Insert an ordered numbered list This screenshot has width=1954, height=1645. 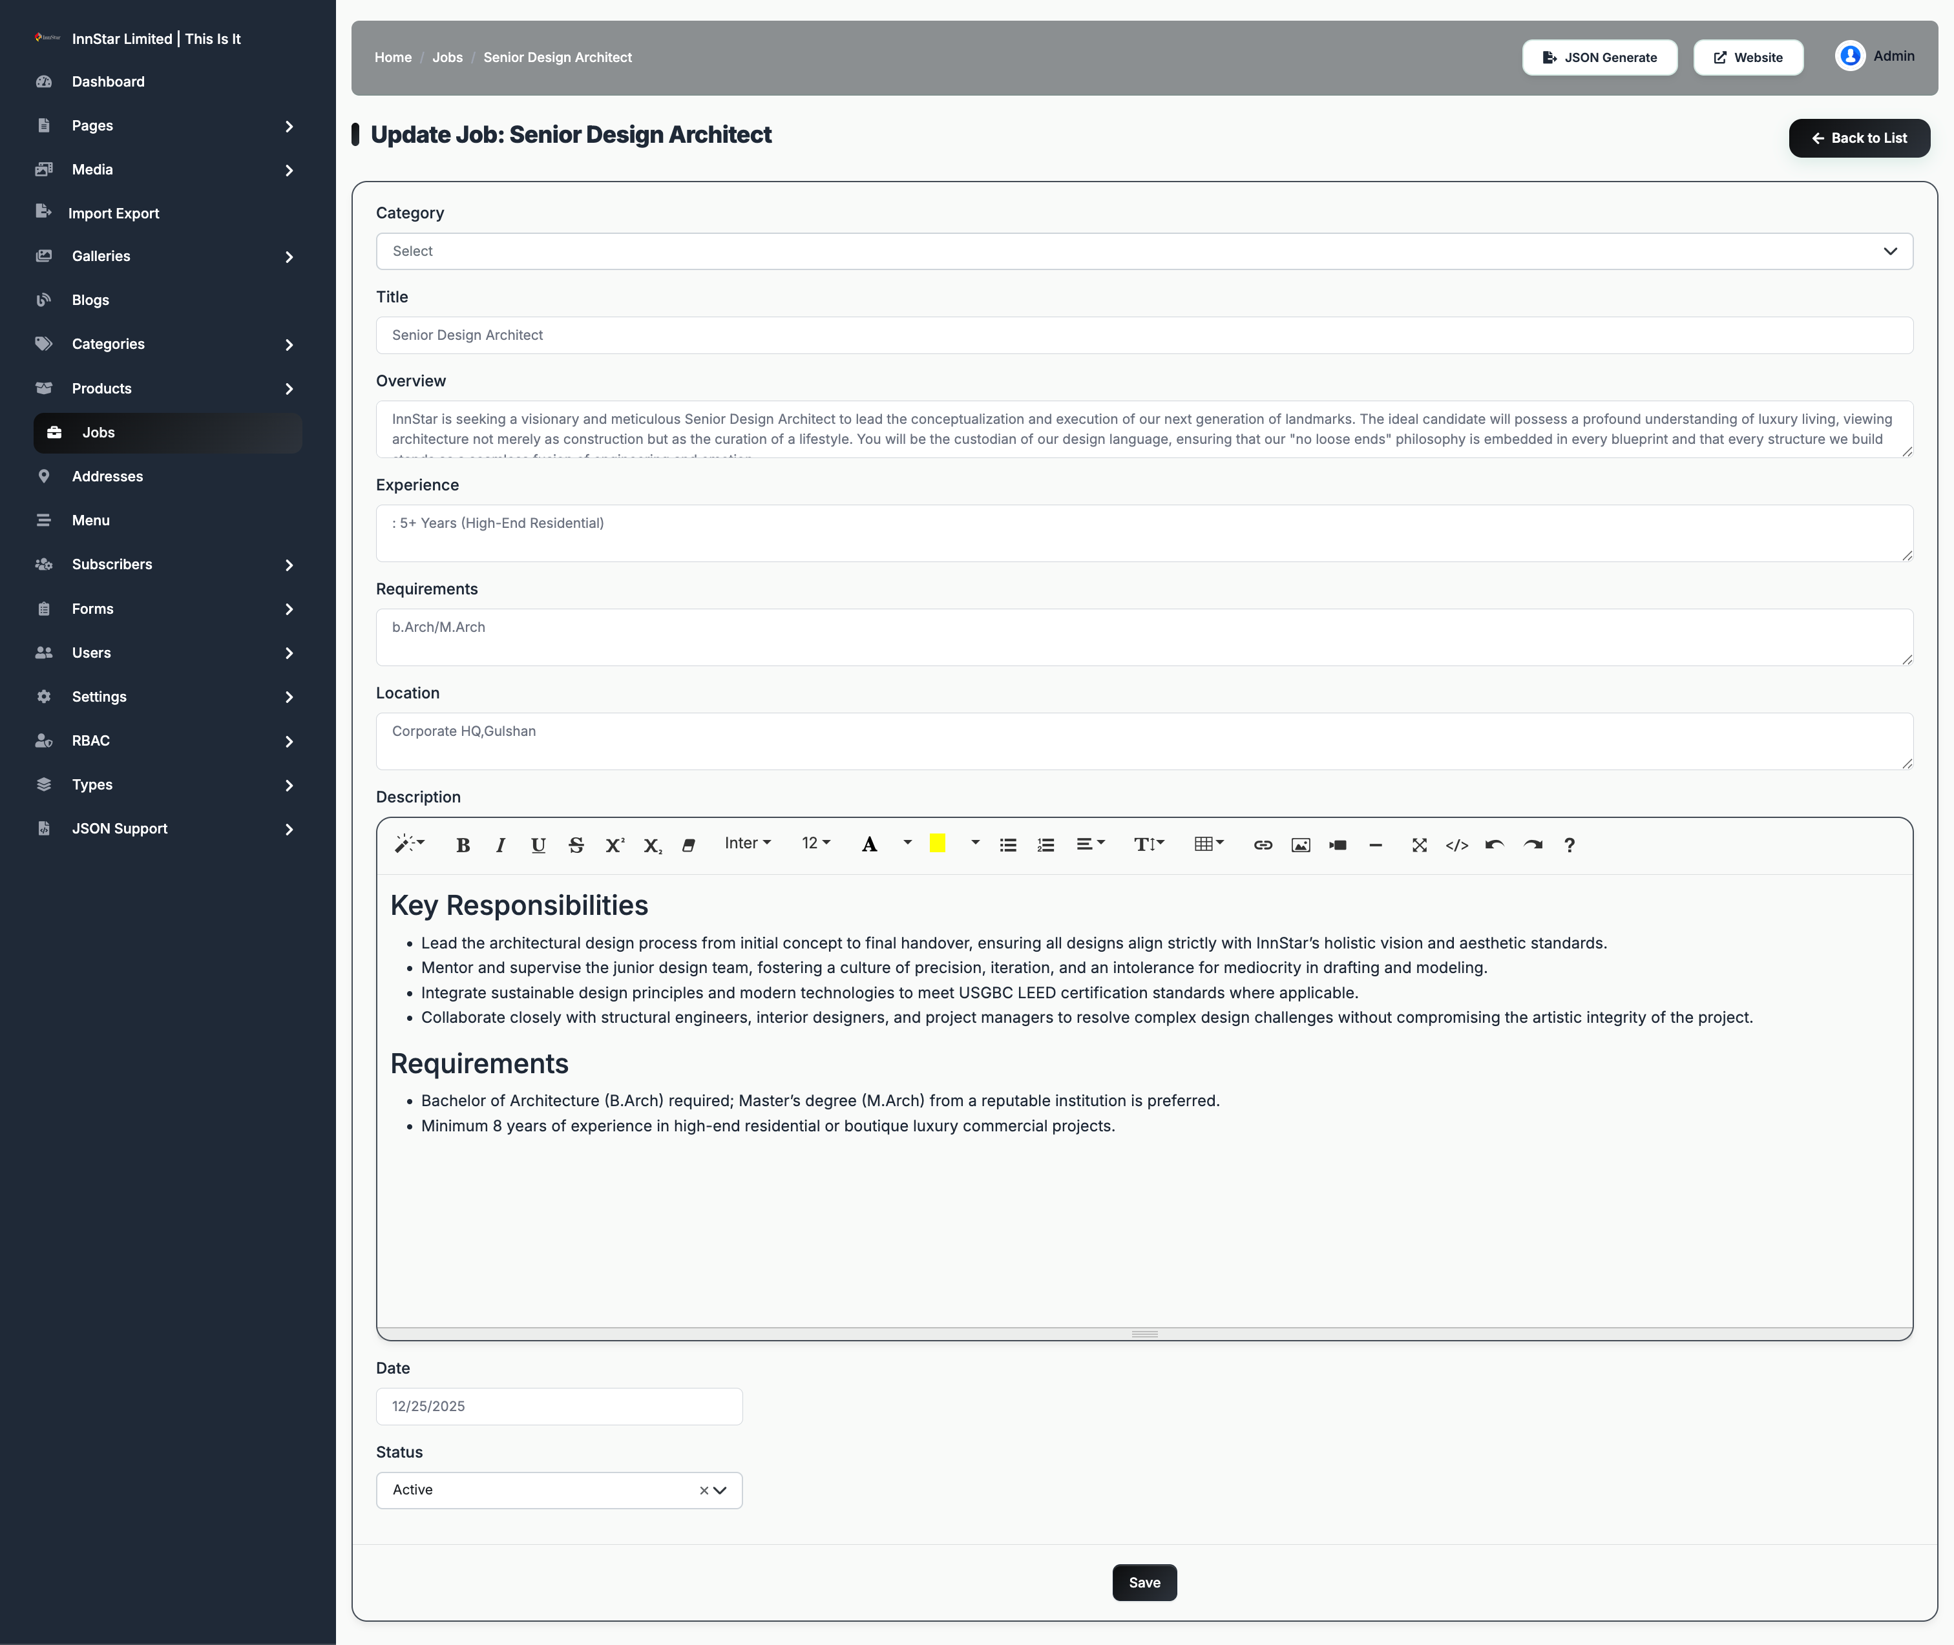pos(1045,845)
